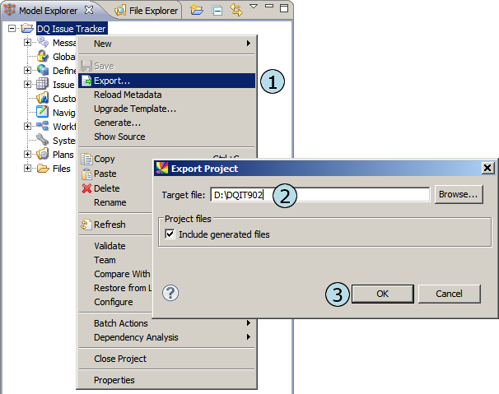
Task: Cancel the Export Project dialog
Action: [449, 294]
